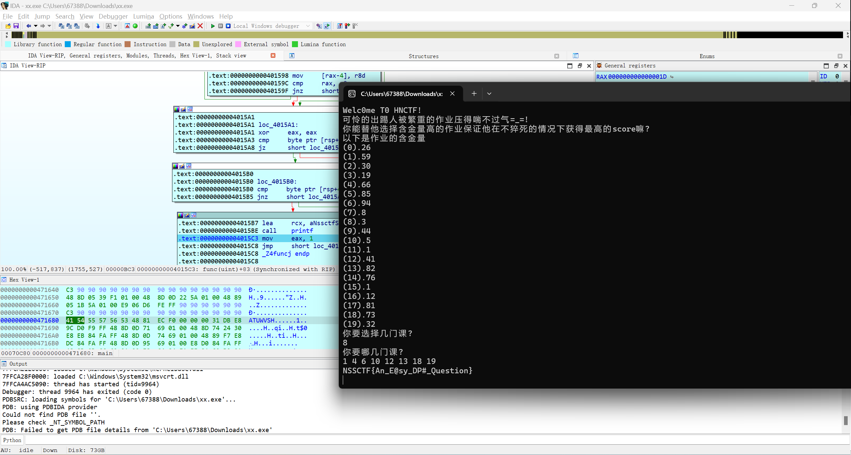Open a new console tab with plus button
The image size is (851, 455).
tap(474, 94)
